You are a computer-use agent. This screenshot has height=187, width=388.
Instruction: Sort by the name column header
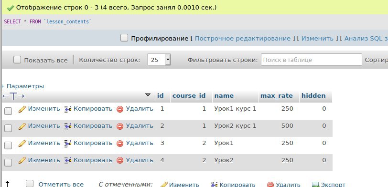224,95
